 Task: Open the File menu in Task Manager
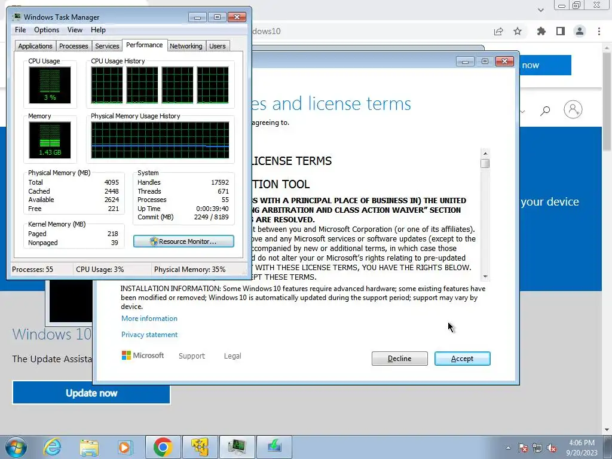pos(20,30)
